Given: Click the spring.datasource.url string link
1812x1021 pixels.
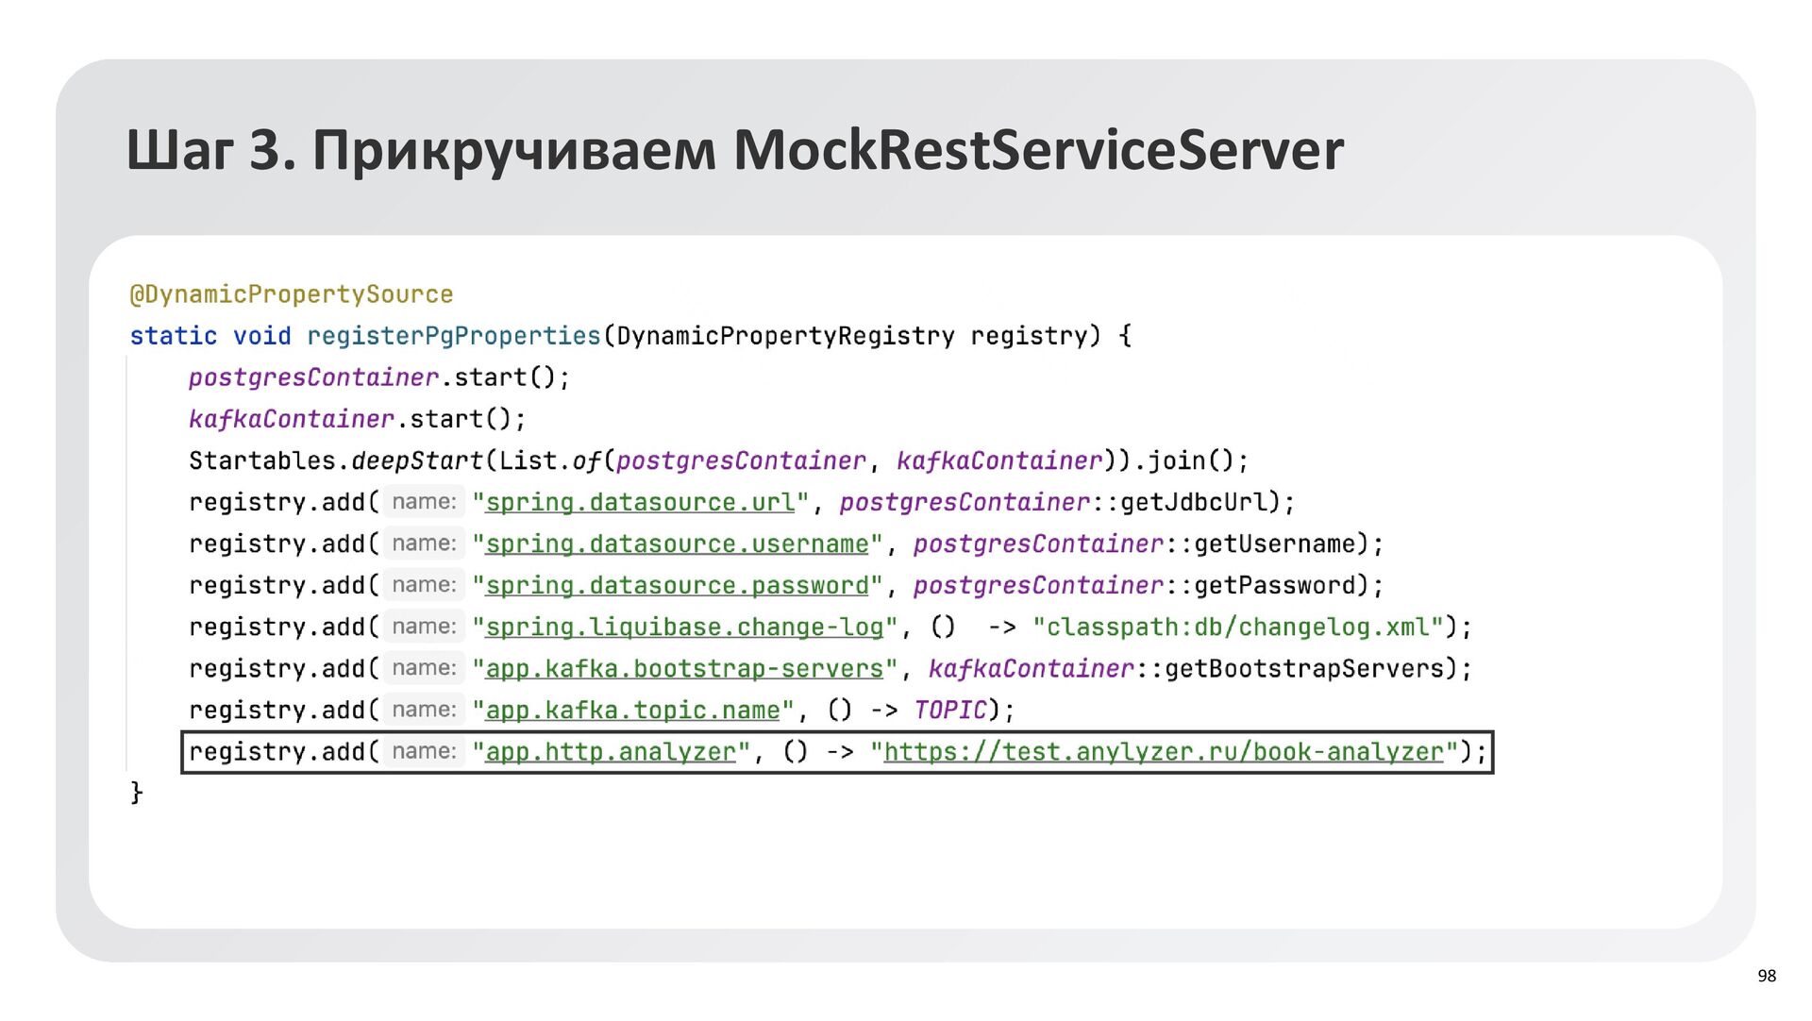Looking at the screenshot, I should 640,502.
